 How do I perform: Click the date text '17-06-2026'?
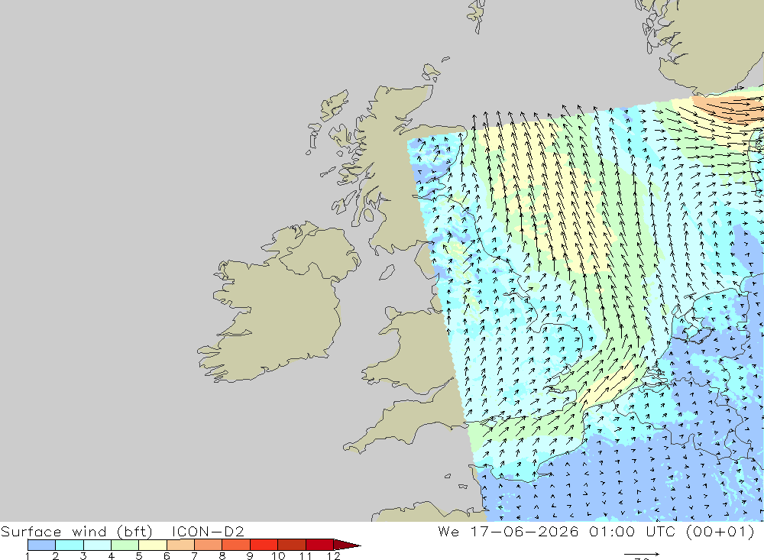524,531
